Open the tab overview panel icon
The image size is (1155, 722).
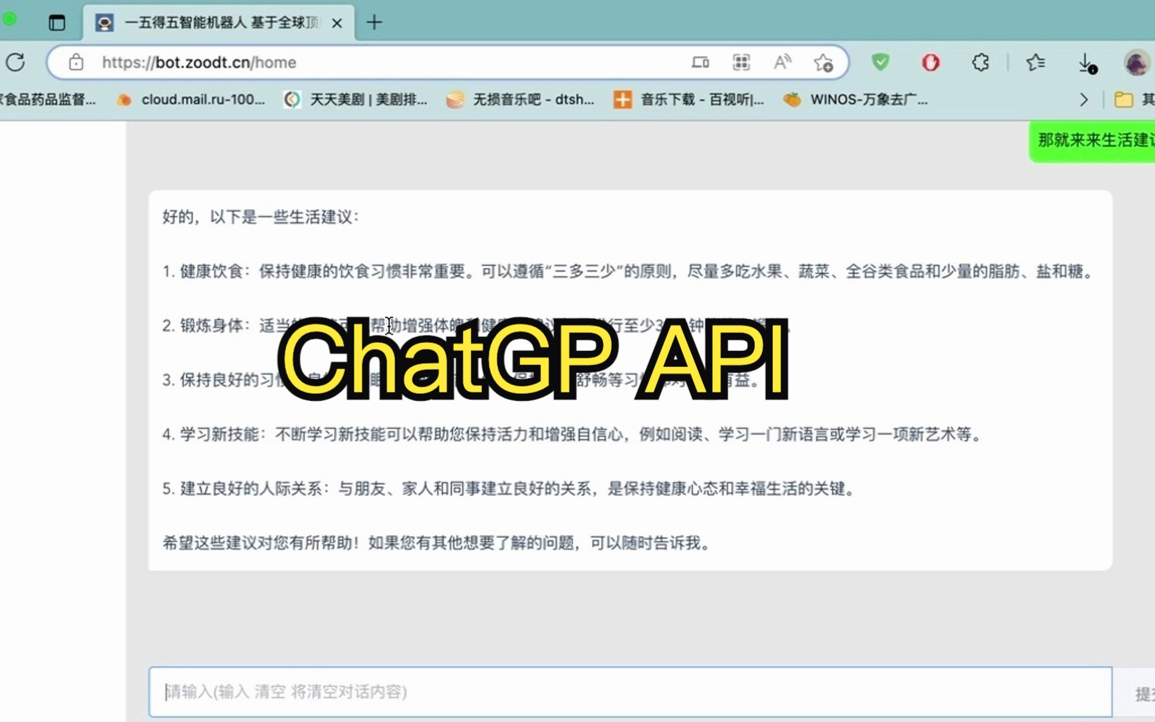coord(57,21)
